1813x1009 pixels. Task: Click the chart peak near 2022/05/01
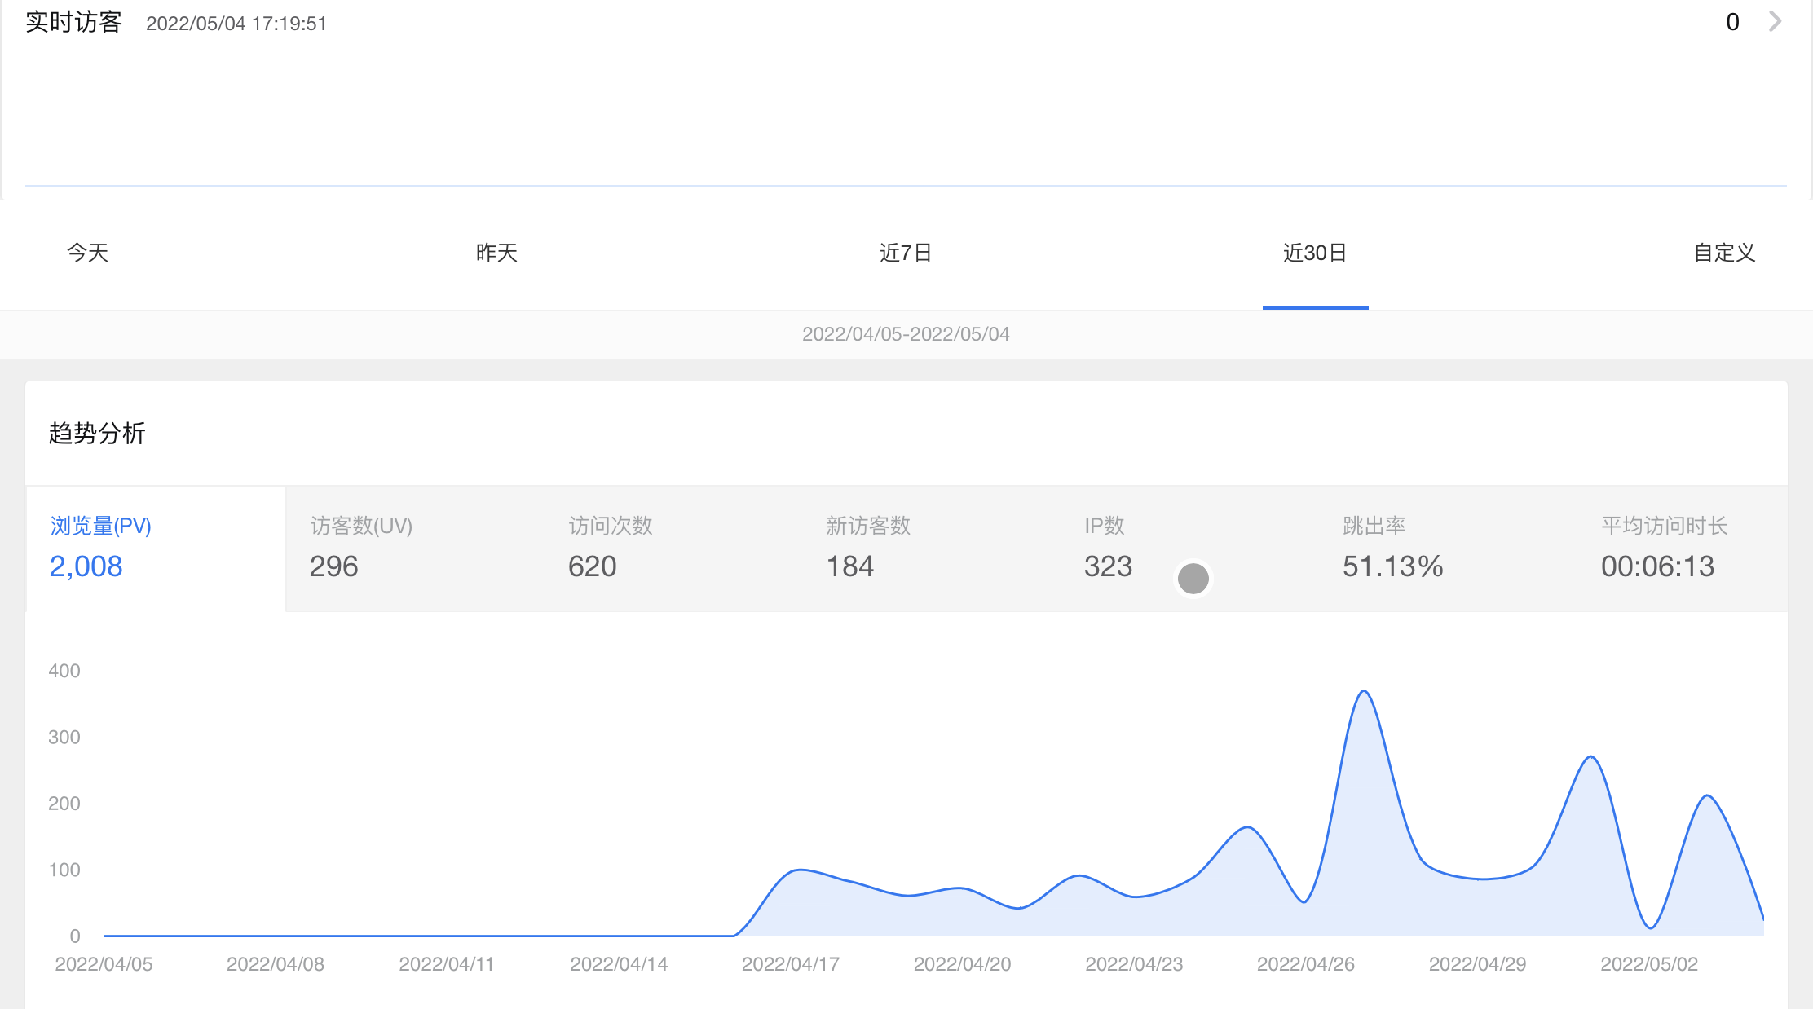[1591, 758]
